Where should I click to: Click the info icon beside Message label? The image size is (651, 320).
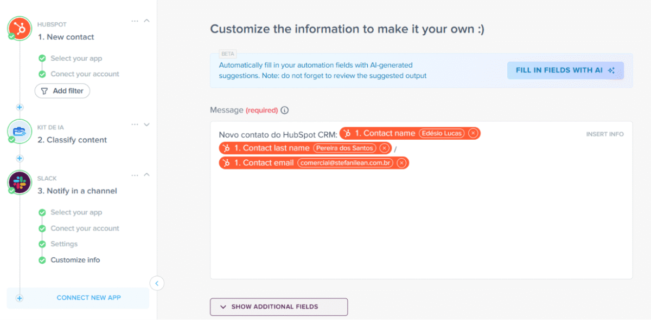tap(285, 110)
